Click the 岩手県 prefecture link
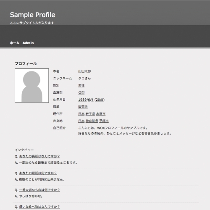This screenshot has width=210, height=210. tap(90, 114)
